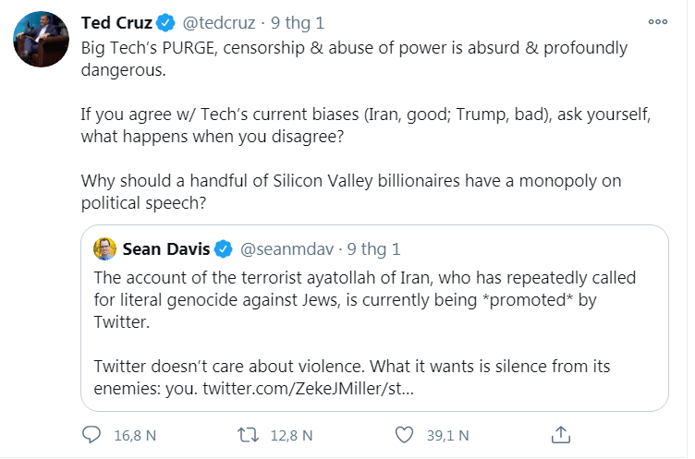Open Sean Davis's small avatar

click(x=104, y=249)
